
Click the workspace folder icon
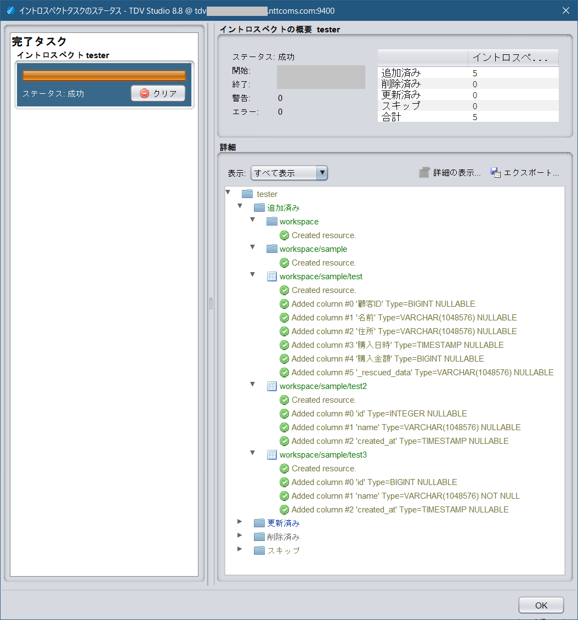[272, 222]
